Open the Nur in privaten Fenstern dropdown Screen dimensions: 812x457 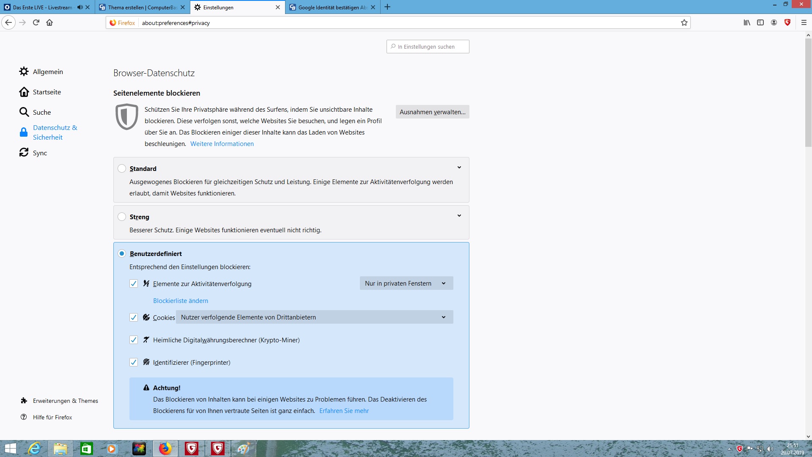pyautogui.click(x=406, y=283)
